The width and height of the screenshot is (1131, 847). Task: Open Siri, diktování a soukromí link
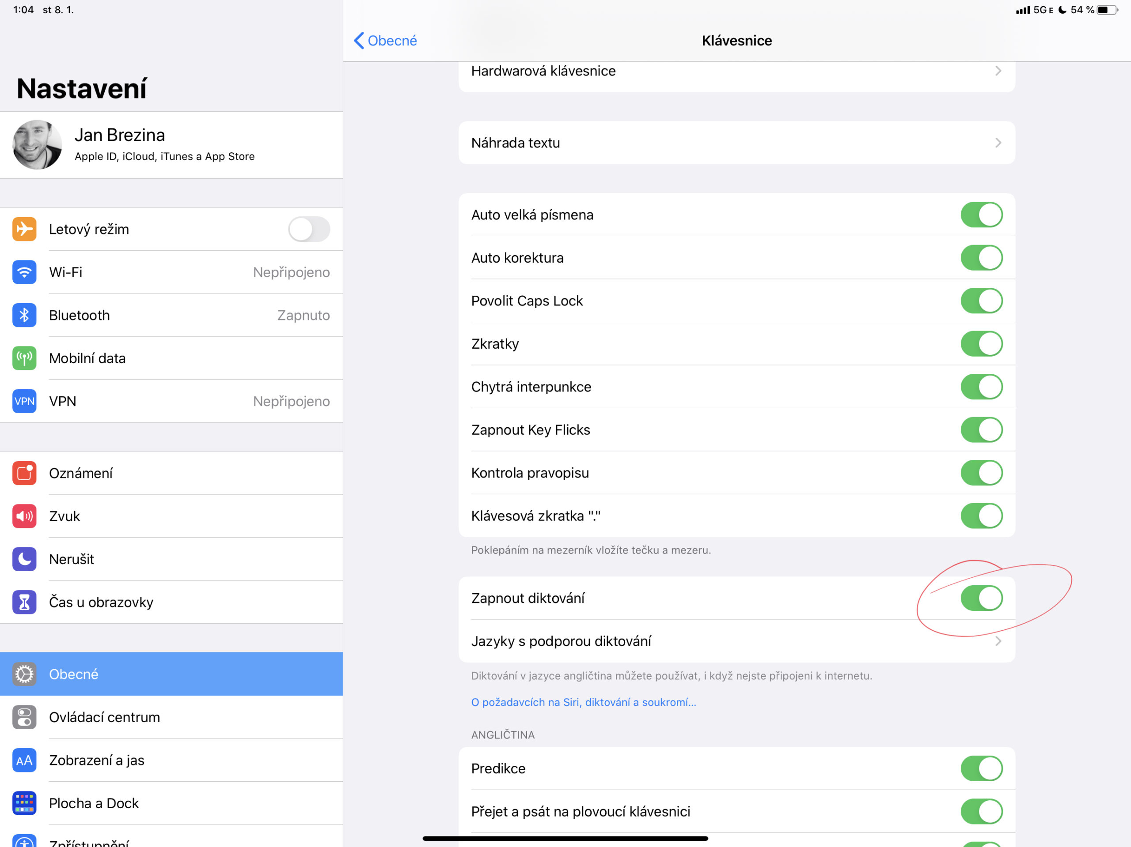click(x=584, y=702)
